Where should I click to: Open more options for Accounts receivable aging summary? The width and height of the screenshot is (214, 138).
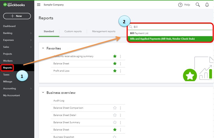[x=120, y=56]
